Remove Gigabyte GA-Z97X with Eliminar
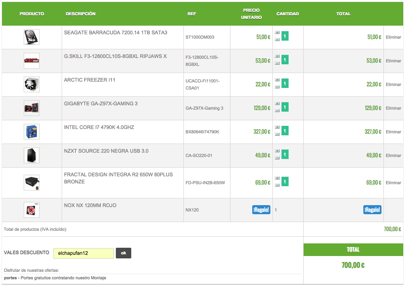The image size is (406, 286). pyautogui.click(x=393, y=108)
